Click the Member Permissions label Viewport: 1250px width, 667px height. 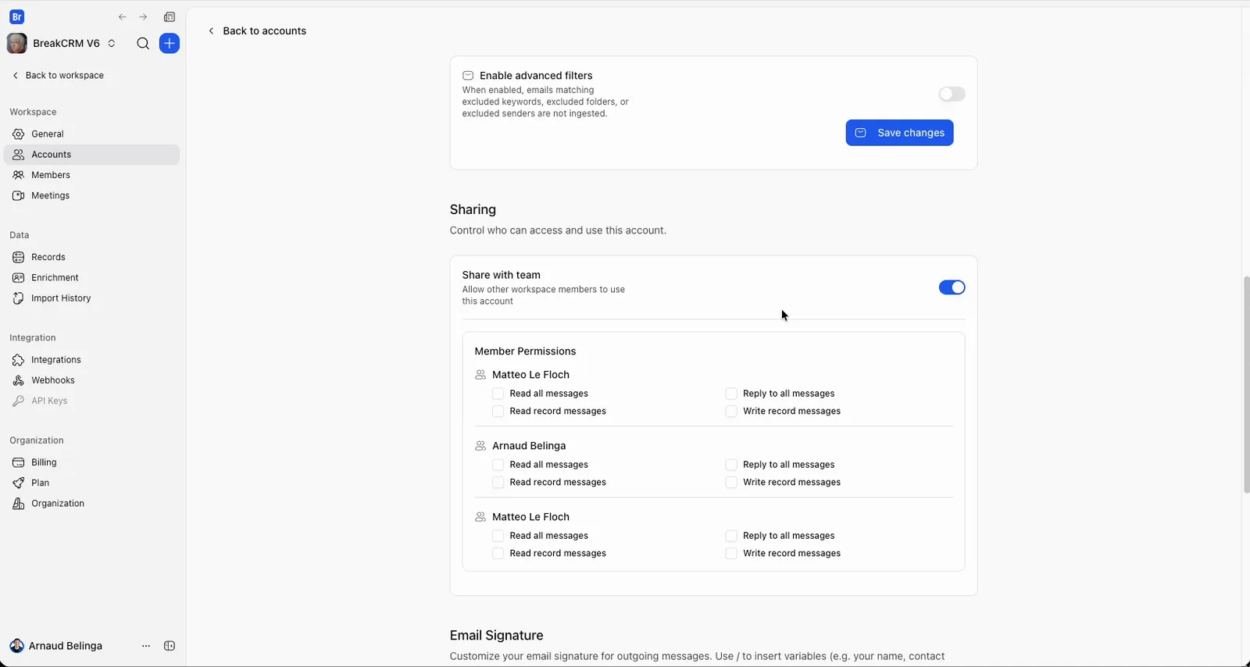point(525,351)
